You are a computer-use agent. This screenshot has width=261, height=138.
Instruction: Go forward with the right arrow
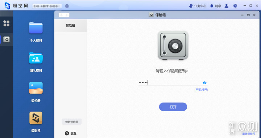67,15
